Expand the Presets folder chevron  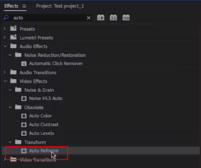click(5, 29)
